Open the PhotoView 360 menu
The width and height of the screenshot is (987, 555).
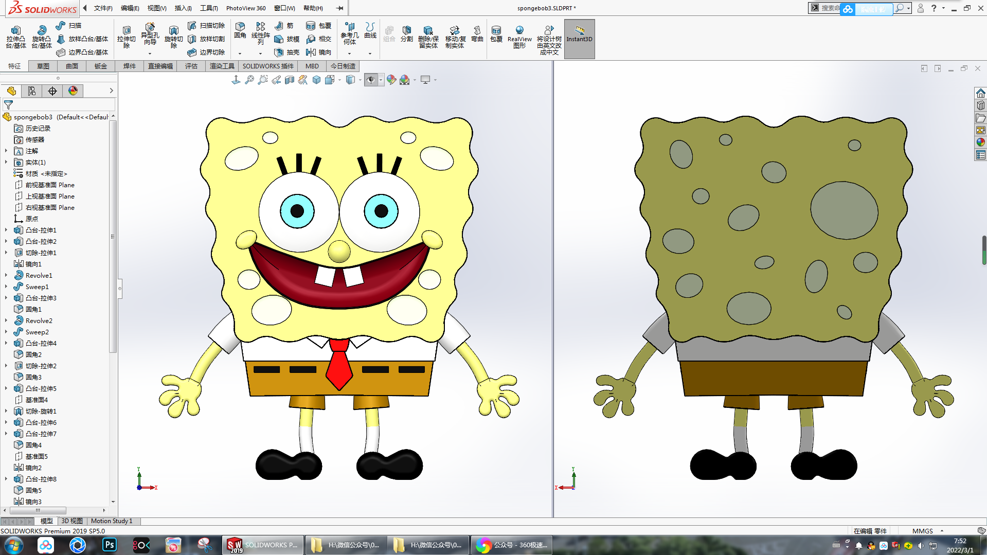tap(246, 8)
